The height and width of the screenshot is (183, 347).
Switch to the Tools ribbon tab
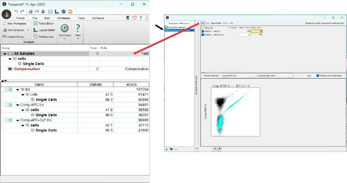pos(81,18)
